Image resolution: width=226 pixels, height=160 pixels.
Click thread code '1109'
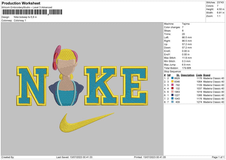point(199,85)
